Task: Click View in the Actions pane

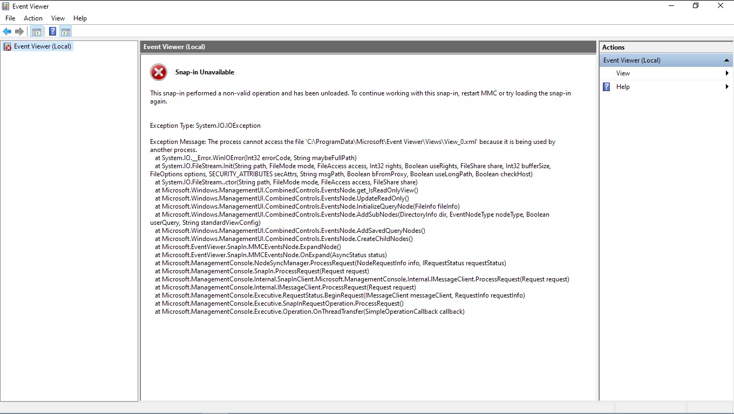Action: pos(623,73)
